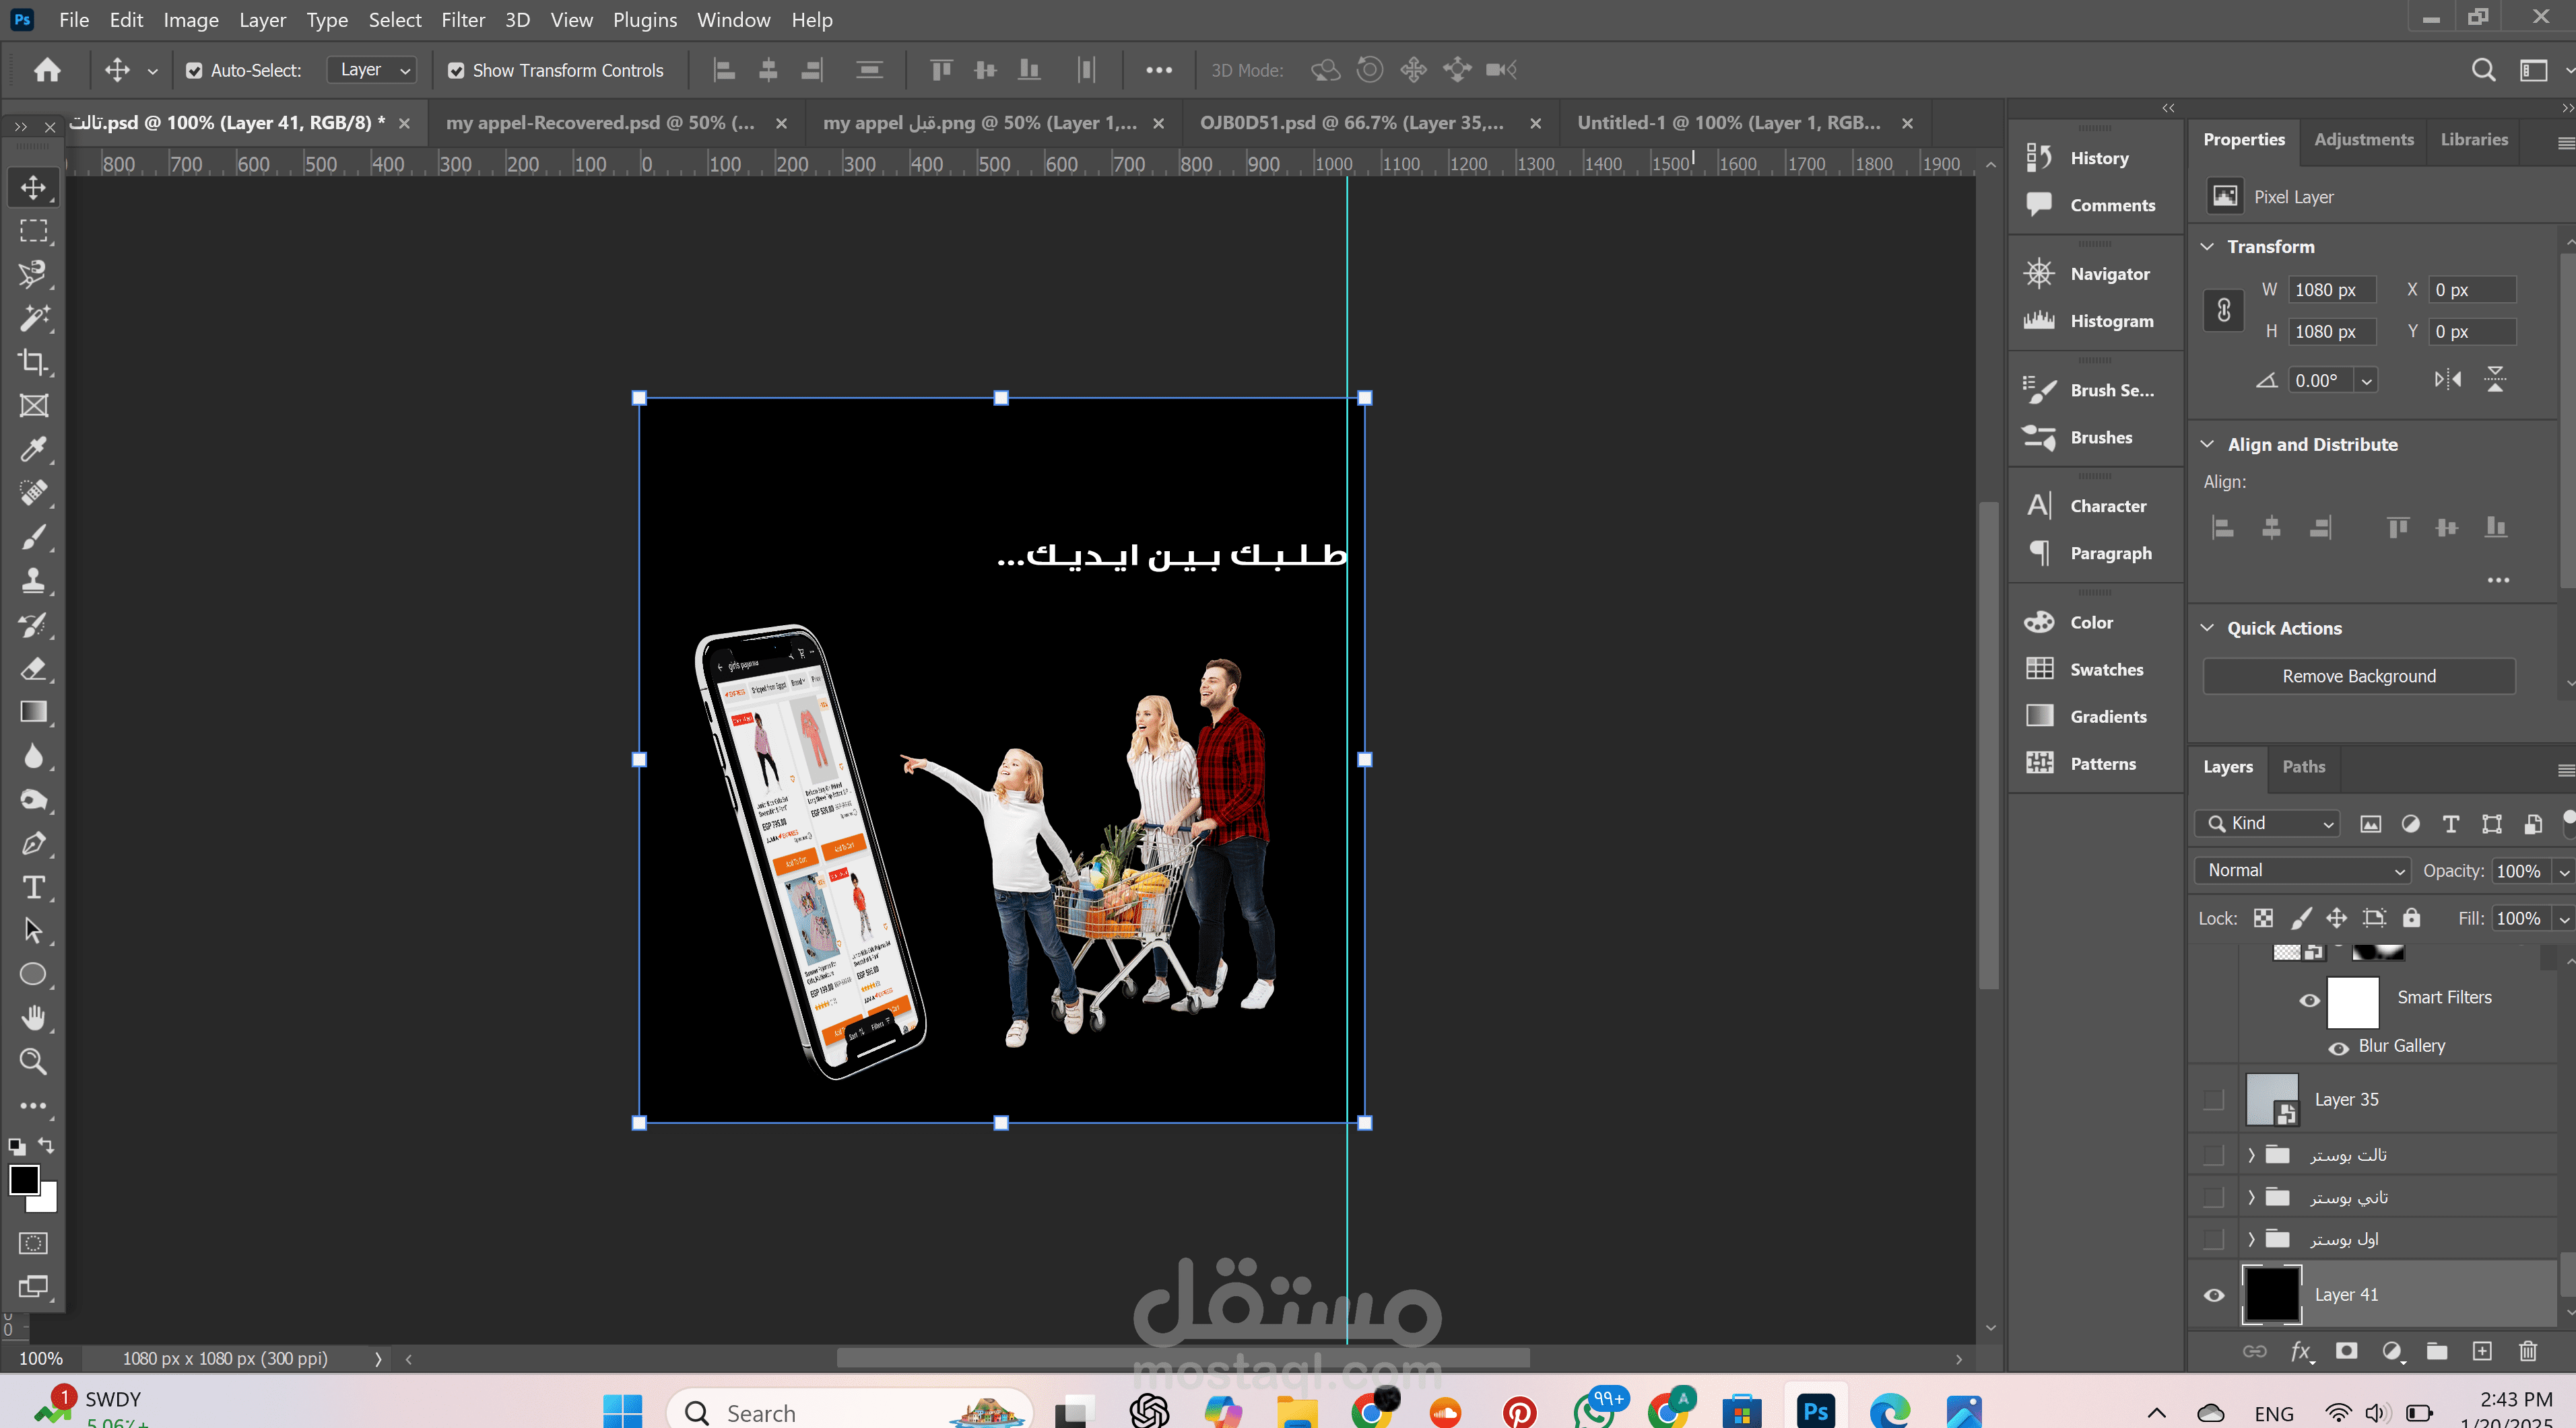Toggle the Auto-Select checkbox

coord(194,70)
